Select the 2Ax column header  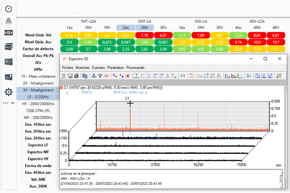(x=126, y=28)
